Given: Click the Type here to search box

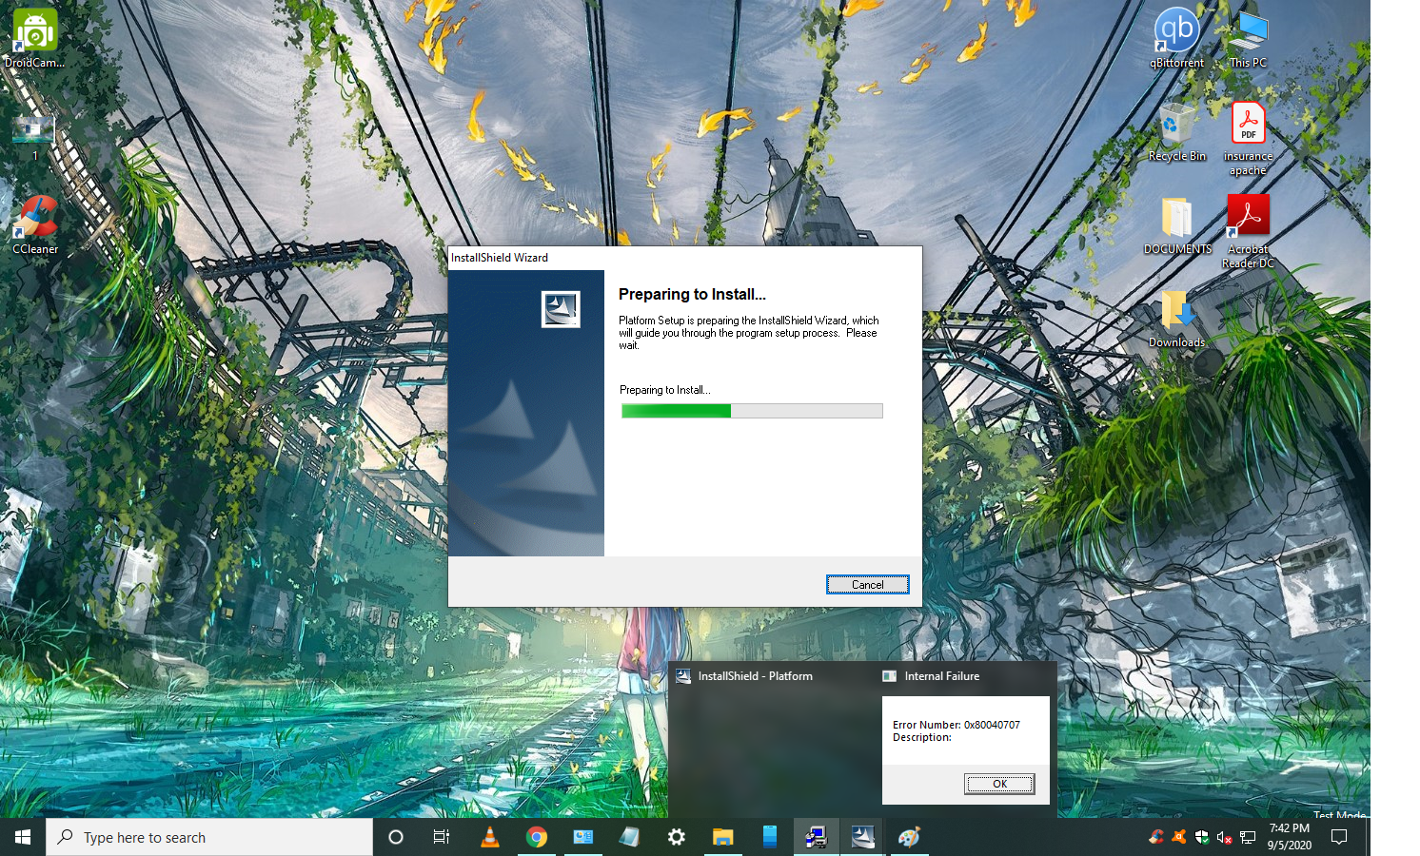Looking at the screenshot, I should pos(209,837).
